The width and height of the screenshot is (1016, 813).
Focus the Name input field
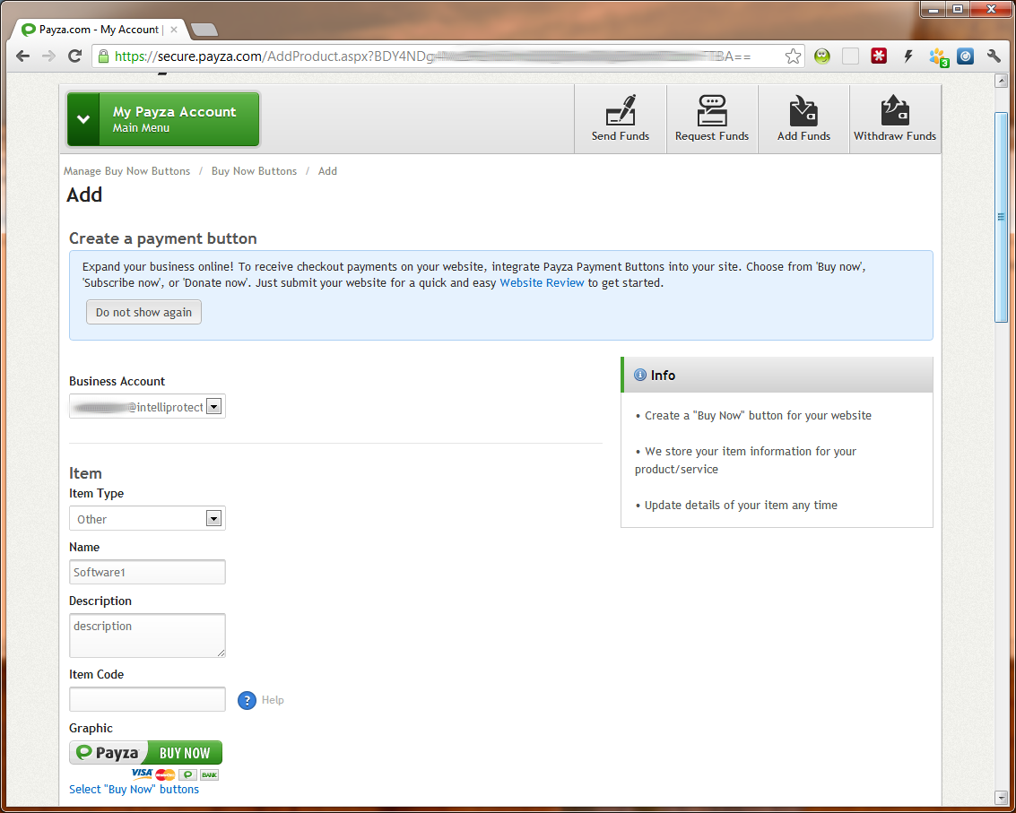[148, 572]
